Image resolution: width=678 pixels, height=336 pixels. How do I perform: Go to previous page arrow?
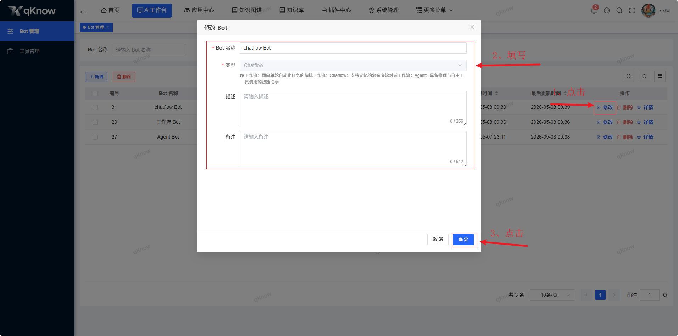(x=587, y=295)
